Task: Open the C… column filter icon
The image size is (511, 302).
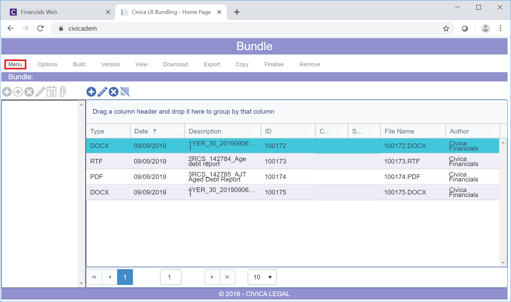Action: tap(342, 131)
